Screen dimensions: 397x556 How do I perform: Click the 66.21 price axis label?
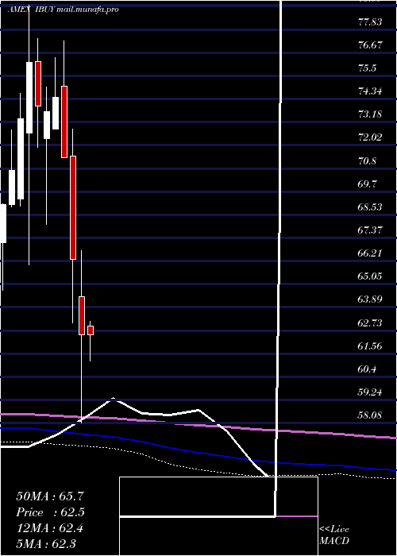(x=370, y=253)
